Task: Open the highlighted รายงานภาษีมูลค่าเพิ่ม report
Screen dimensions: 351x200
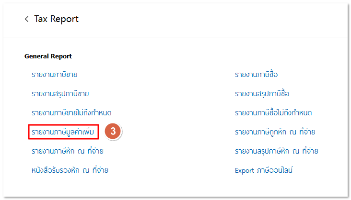Action: tap(65, 132)
